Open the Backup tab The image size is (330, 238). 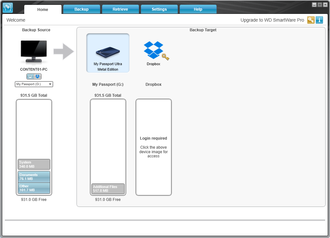[x=82, y=9]
